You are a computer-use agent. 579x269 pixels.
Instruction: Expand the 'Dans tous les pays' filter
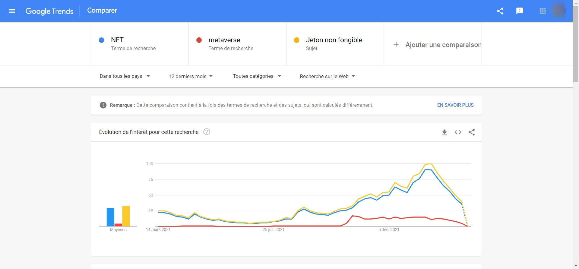pyautogui.click(x=124, y=76)
